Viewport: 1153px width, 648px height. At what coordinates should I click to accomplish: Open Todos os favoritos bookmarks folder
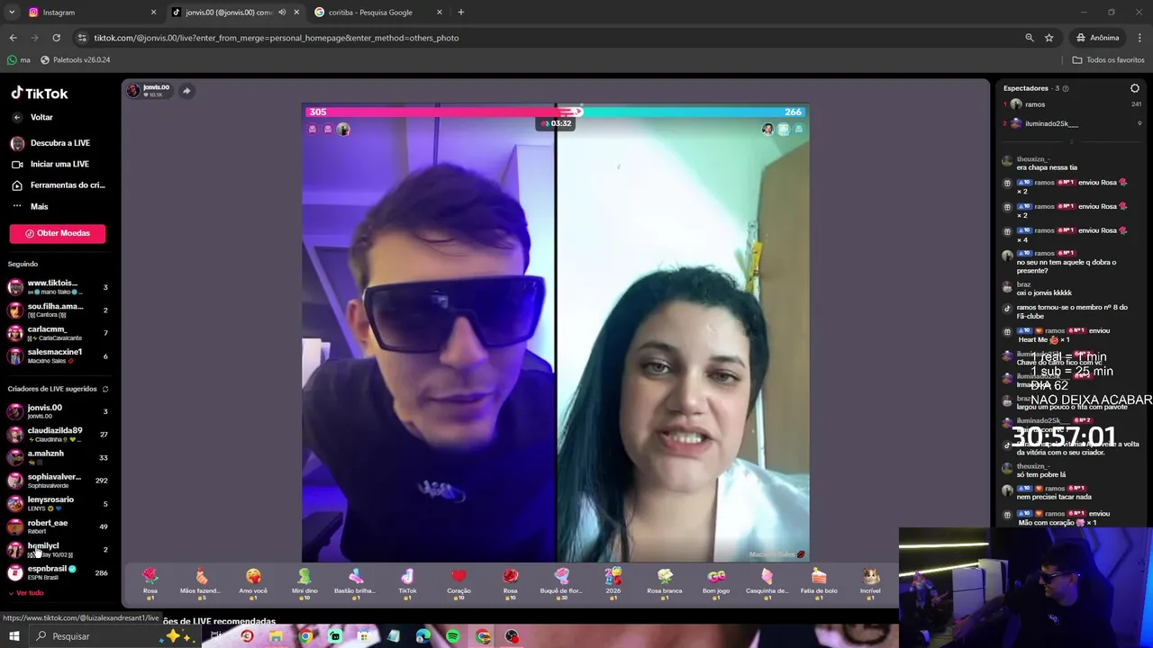tap(1109, 60)
